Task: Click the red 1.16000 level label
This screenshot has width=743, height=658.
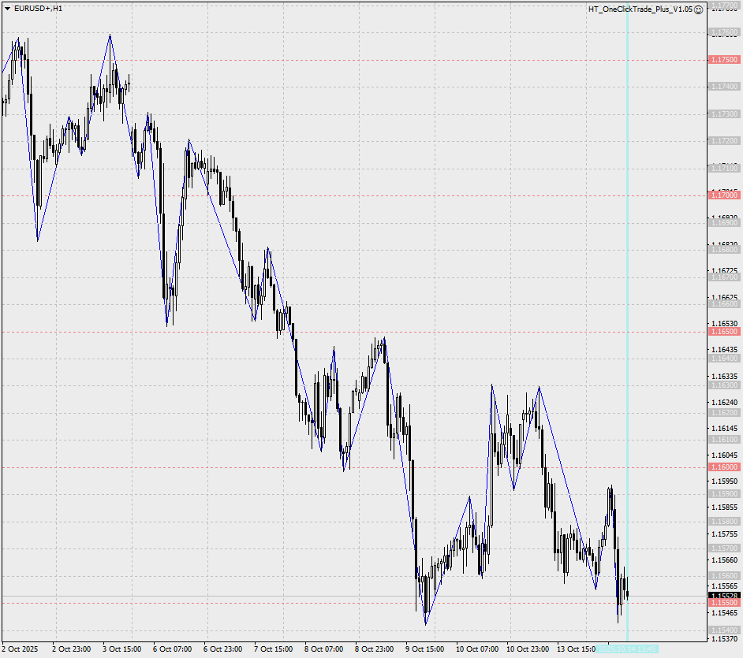Action: tap(724, 467)
